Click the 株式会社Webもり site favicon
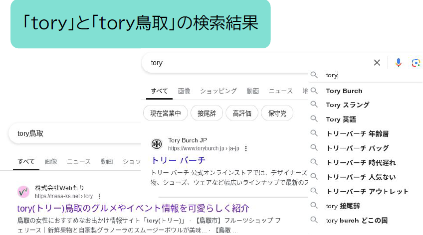This screenshot has width=423, height=235. (x=23, y=192)
